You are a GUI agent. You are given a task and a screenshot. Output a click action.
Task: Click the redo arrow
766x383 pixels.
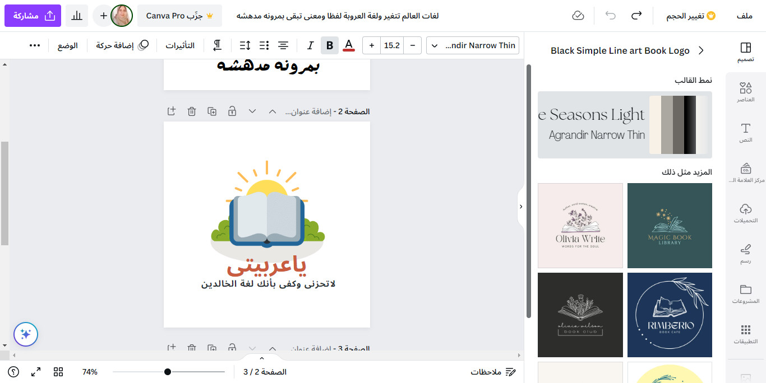tap(636, 16)
